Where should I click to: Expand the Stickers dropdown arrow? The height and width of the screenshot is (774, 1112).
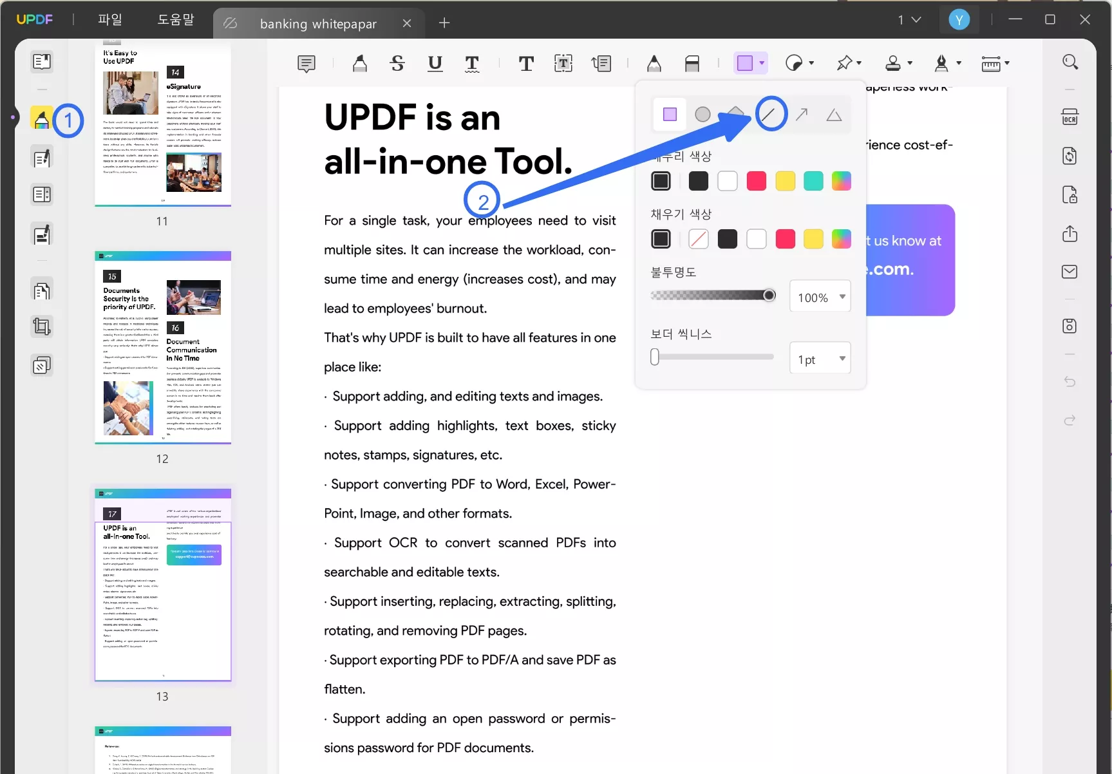(811, 63)
